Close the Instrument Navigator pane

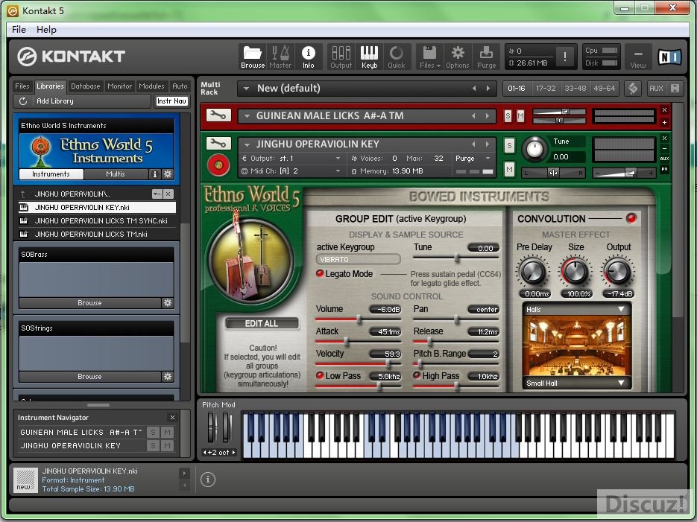tap(172, 417)
